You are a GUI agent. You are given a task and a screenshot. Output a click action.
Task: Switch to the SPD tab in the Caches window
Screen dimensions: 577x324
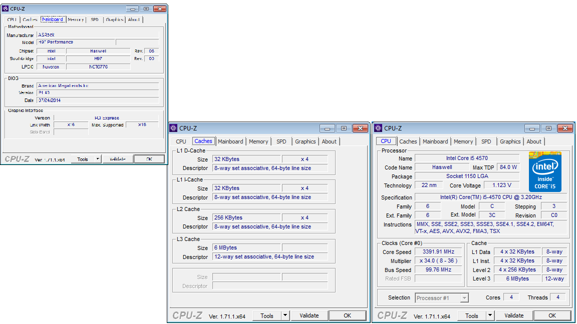[x=281, y=141]
